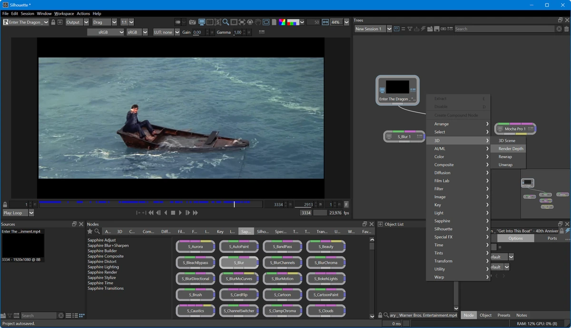Click the stabilize S icon in viewer toolbar
571x328 pixels.
pos(218,22)
